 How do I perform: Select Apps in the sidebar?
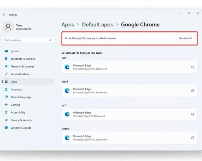[28, 82]
